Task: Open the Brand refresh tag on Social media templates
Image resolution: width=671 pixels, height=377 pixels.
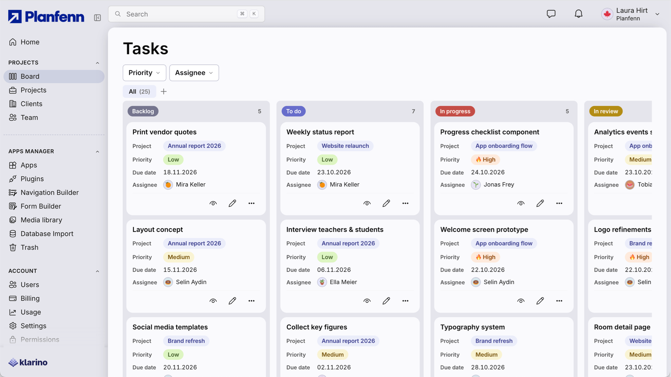Action: tap(186, 341)
